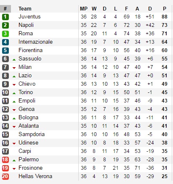Click the green up arrow beside Palermo

14,160
